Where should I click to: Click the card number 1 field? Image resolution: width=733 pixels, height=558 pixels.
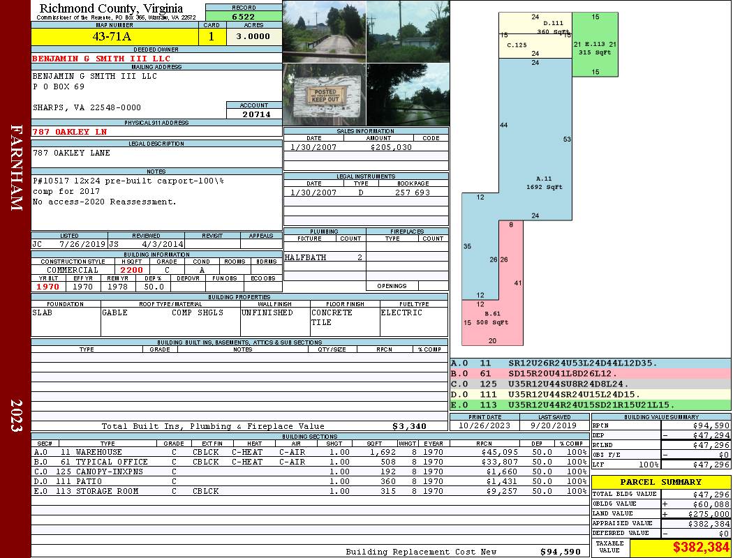(x=212, y=36)
